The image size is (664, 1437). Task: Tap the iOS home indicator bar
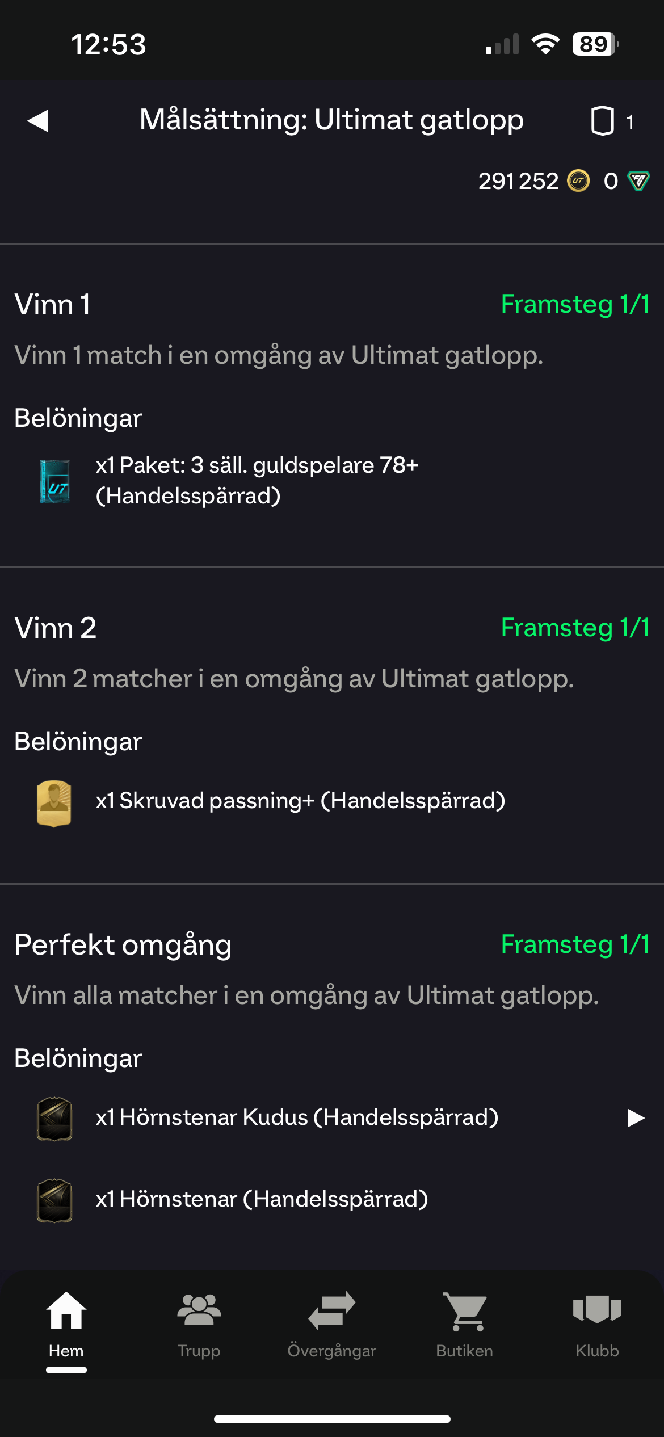pyautogui.click(x=332, y=1419)
